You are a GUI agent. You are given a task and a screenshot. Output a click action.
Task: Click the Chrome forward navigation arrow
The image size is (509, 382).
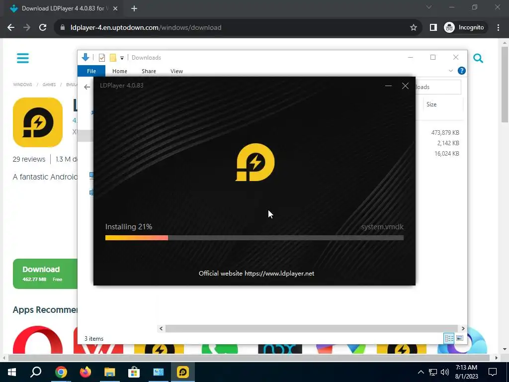click(27, 27)
